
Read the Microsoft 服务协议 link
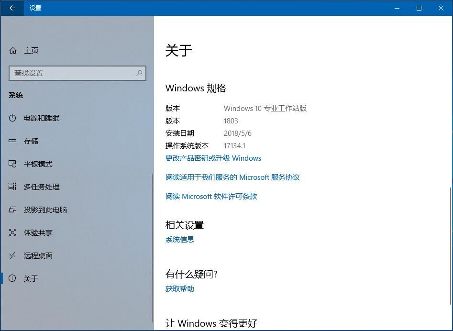tap(232, 177)
